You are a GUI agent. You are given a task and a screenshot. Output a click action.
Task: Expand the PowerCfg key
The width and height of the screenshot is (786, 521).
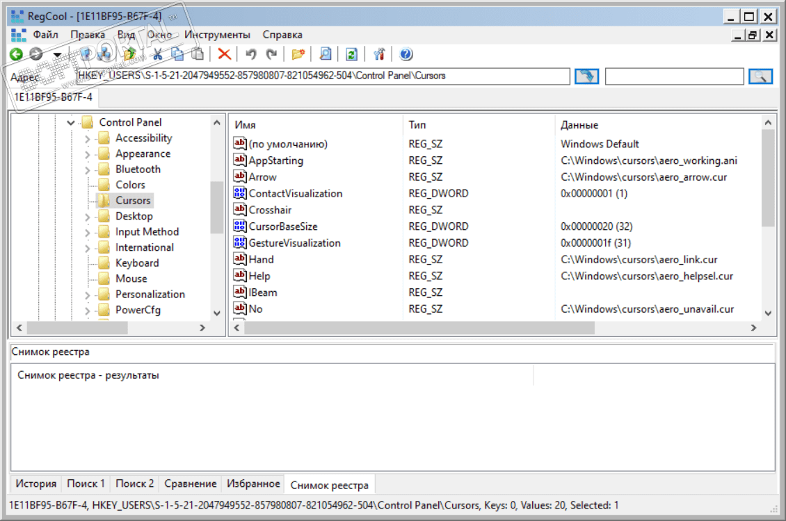coord(87,311)
